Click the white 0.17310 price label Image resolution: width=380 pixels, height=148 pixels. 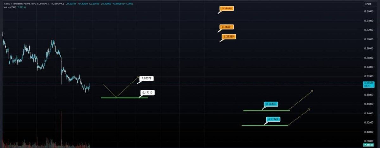click(x=148, y=93)
